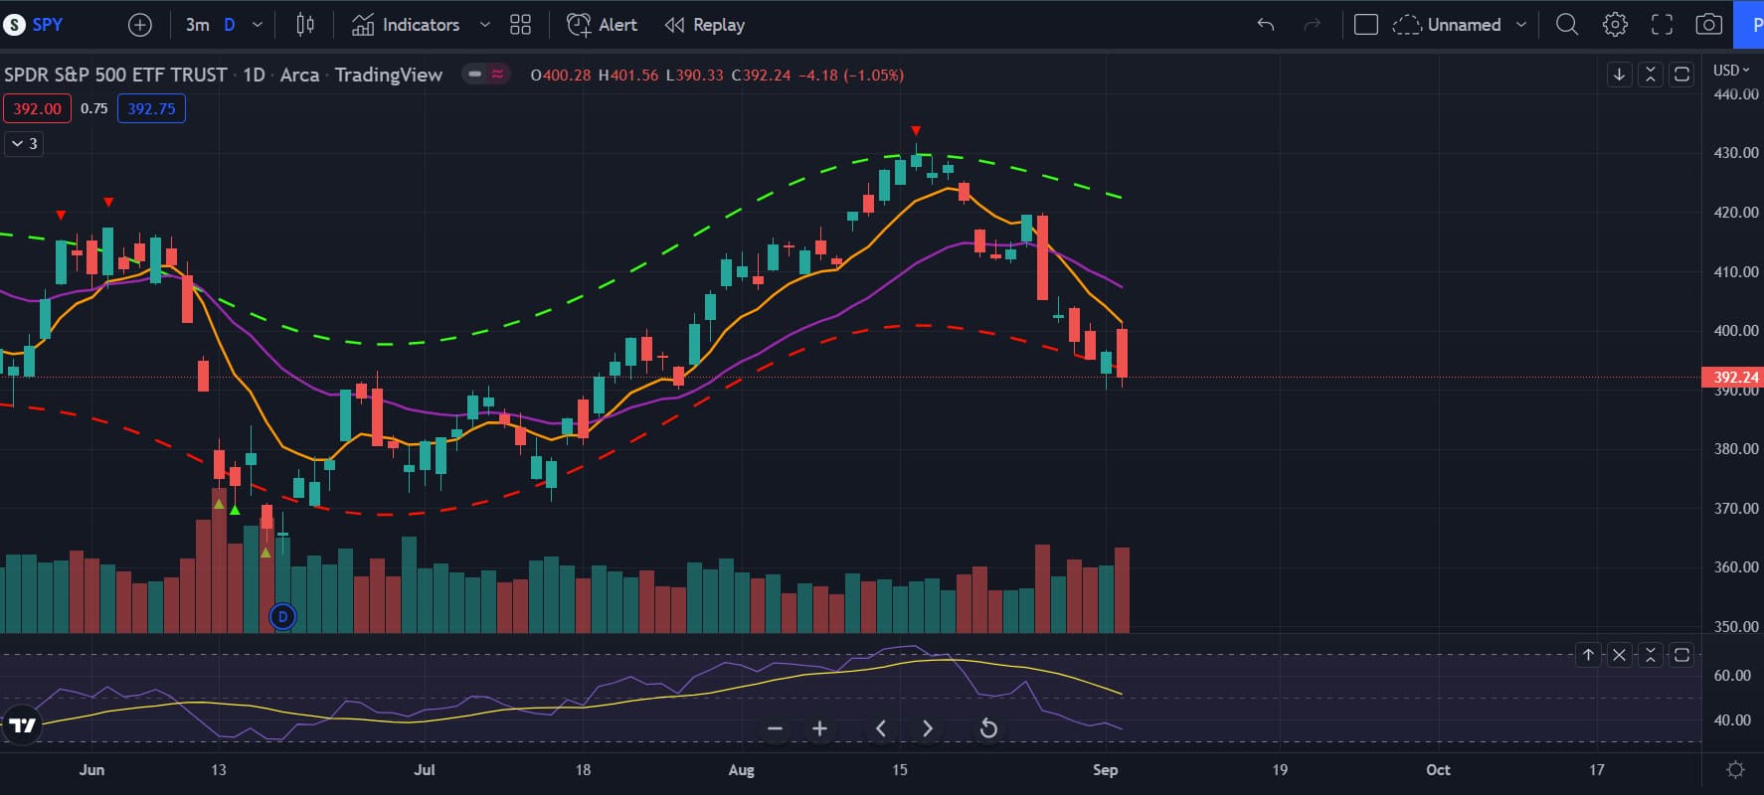Click the Aug label on time axis
1764x795 pixels.
coord(741,770)
